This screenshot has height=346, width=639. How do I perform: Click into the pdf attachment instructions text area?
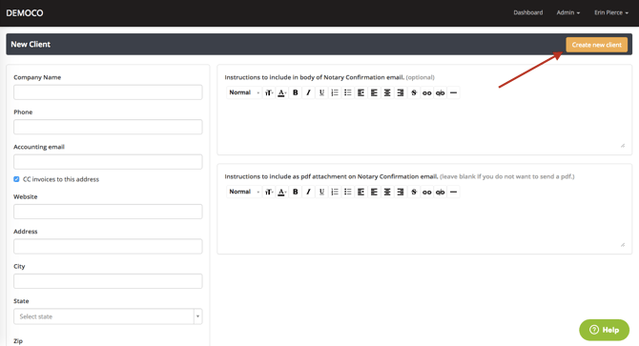(x=424, y=223)
